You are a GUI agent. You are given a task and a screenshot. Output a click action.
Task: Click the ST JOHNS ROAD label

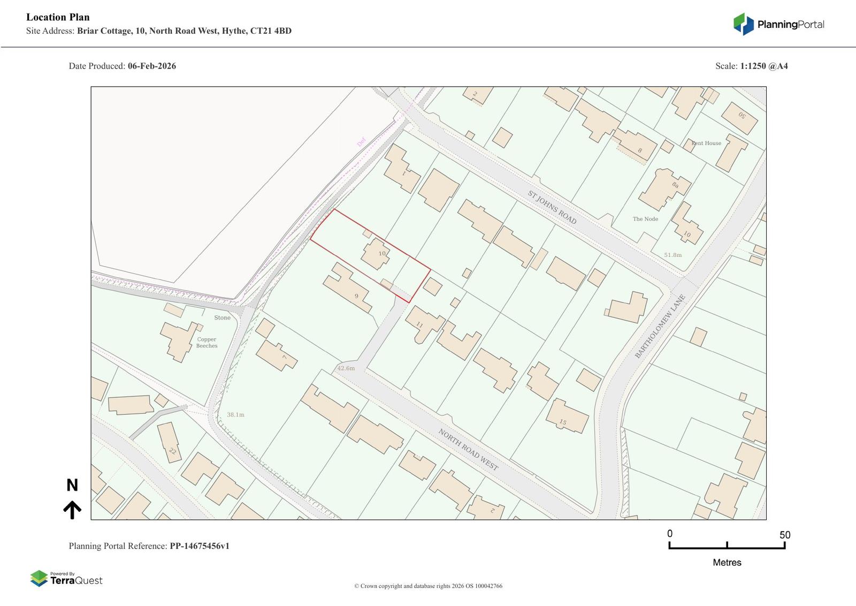[552, 208]
